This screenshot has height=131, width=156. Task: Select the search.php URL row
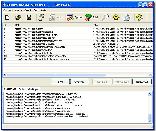[x=78, y=44]
